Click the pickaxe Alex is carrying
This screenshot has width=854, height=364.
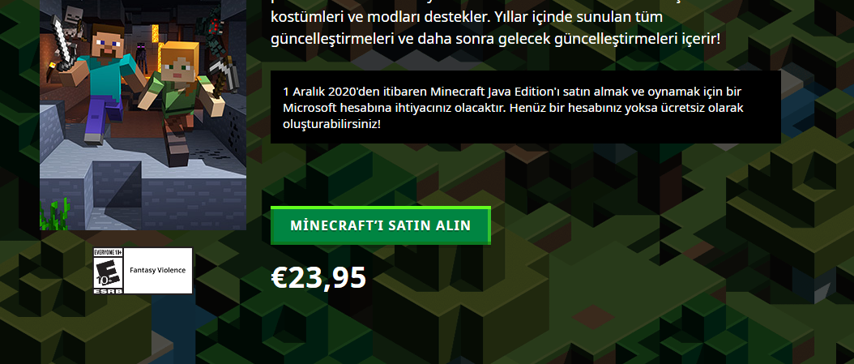coord(222,76)
